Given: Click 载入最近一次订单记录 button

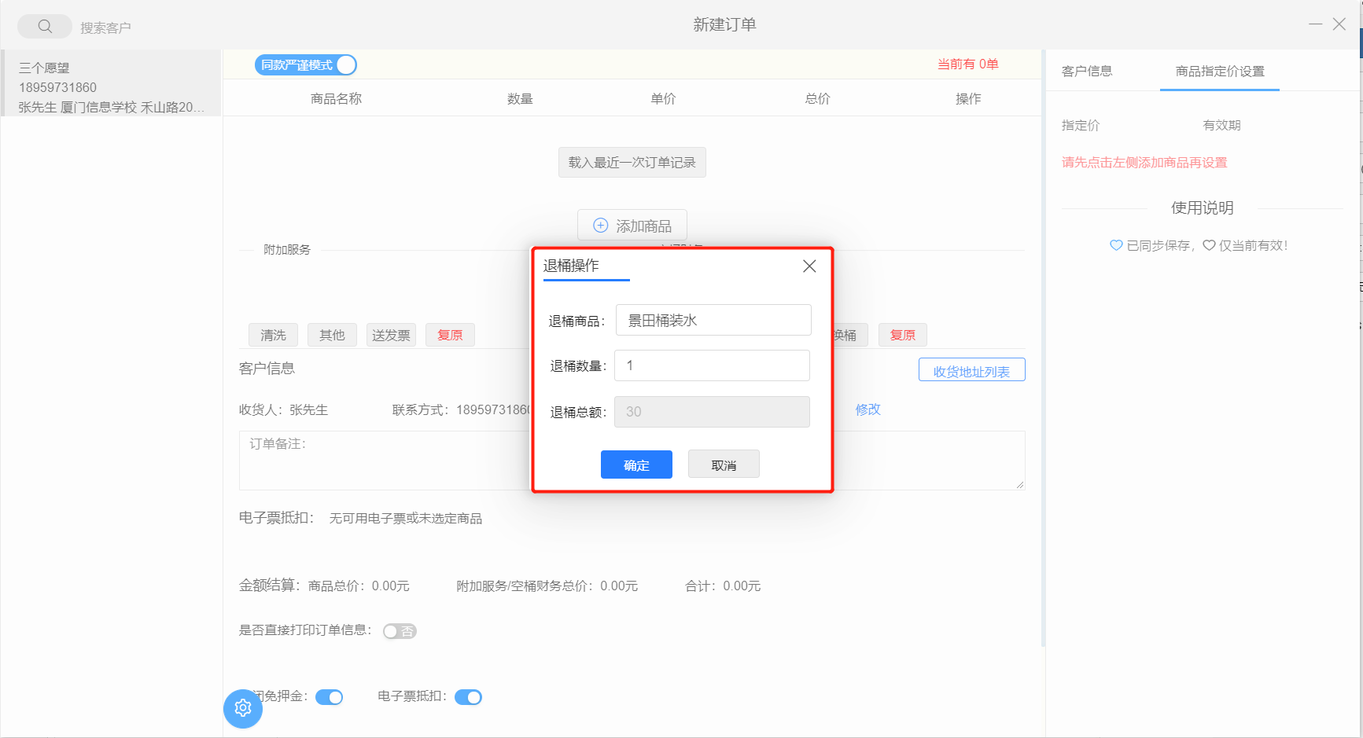Looking at the screenshot, I should (632, 163).
